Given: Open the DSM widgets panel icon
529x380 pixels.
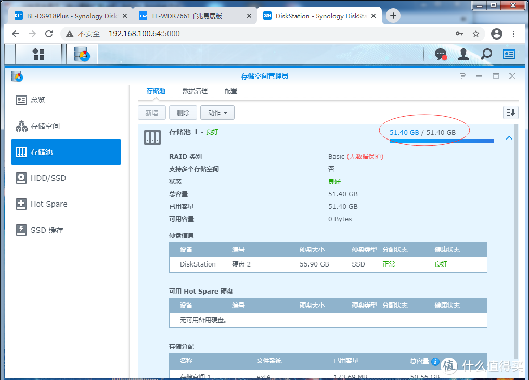Looking at the screenshot, I should [x=509, y=54].
